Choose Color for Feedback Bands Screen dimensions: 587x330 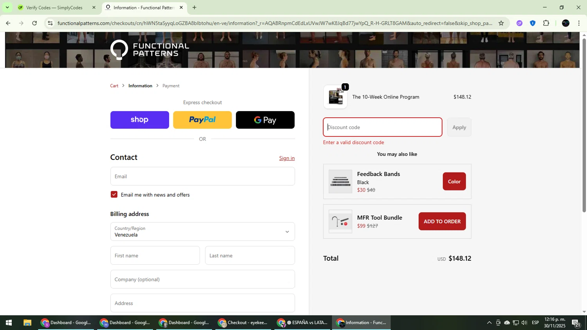454,181
